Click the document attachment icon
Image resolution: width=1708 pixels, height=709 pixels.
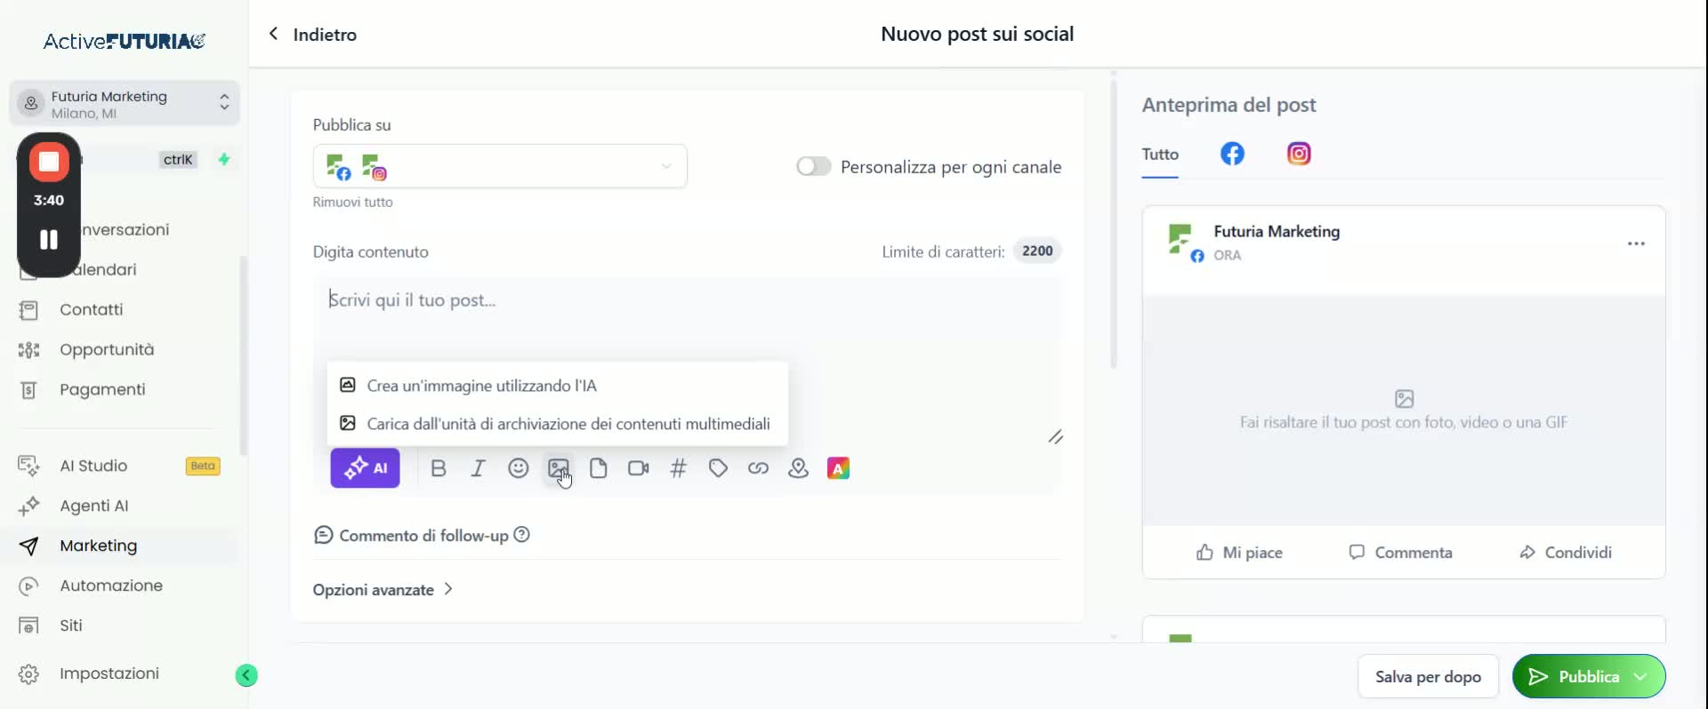coord(599,468)
